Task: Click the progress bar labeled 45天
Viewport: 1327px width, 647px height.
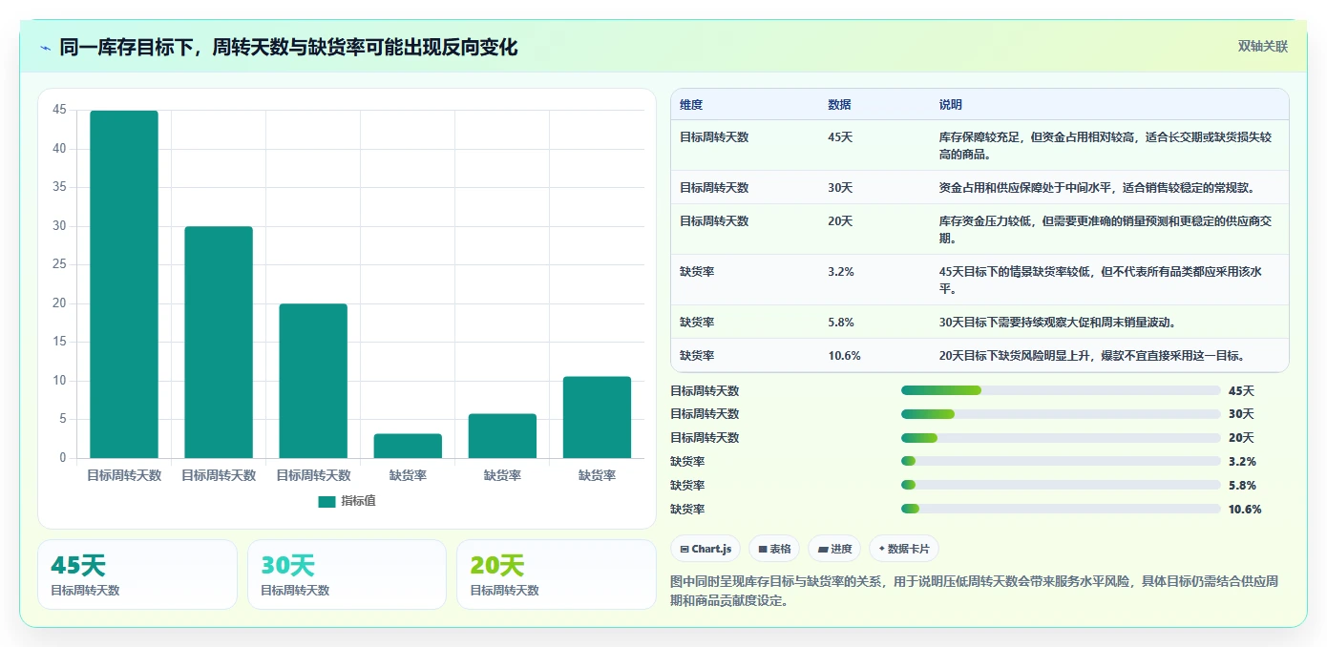Action: point(1061,390)
